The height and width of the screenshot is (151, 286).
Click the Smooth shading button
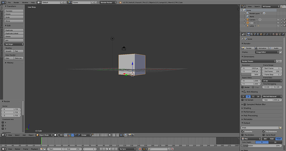(9, 51)
